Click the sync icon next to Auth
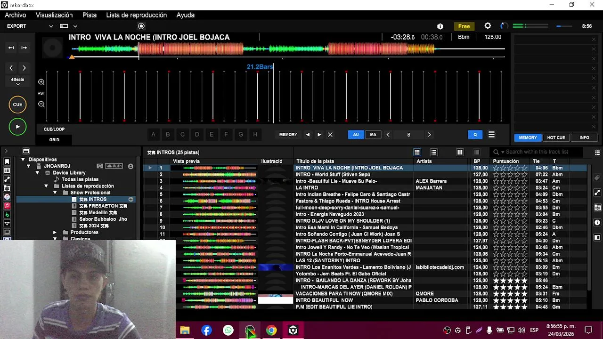The height and width of the screenshot is (339, 603). point(99,166)
